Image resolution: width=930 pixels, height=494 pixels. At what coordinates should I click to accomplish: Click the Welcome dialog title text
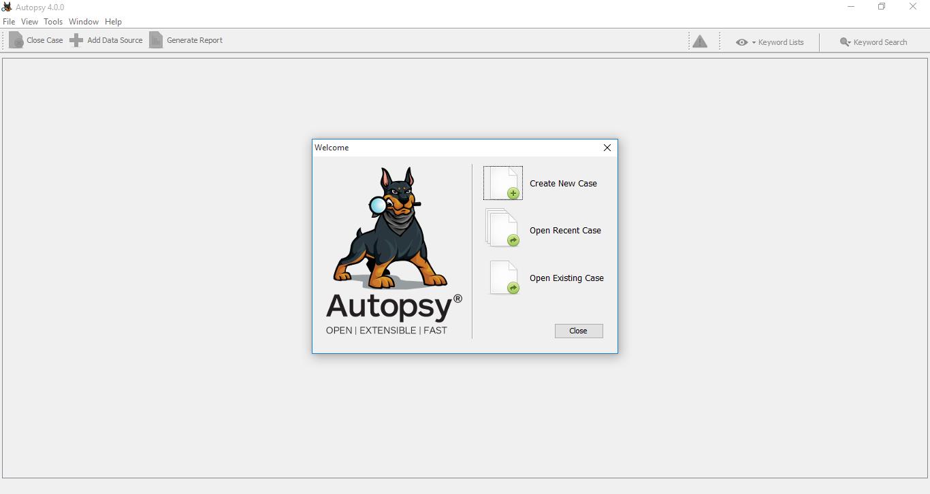(332, 148)
